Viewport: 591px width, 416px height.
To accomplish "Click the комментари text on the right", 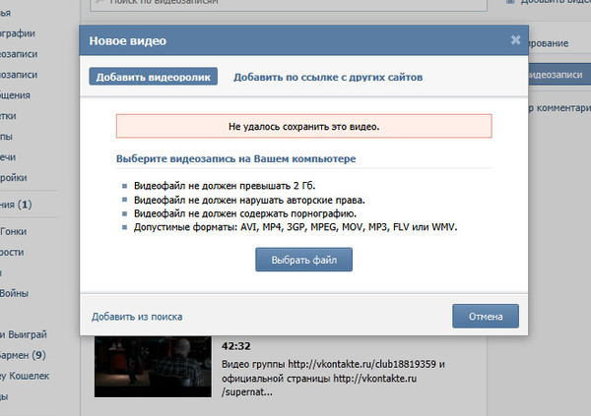I will (560, 108).
